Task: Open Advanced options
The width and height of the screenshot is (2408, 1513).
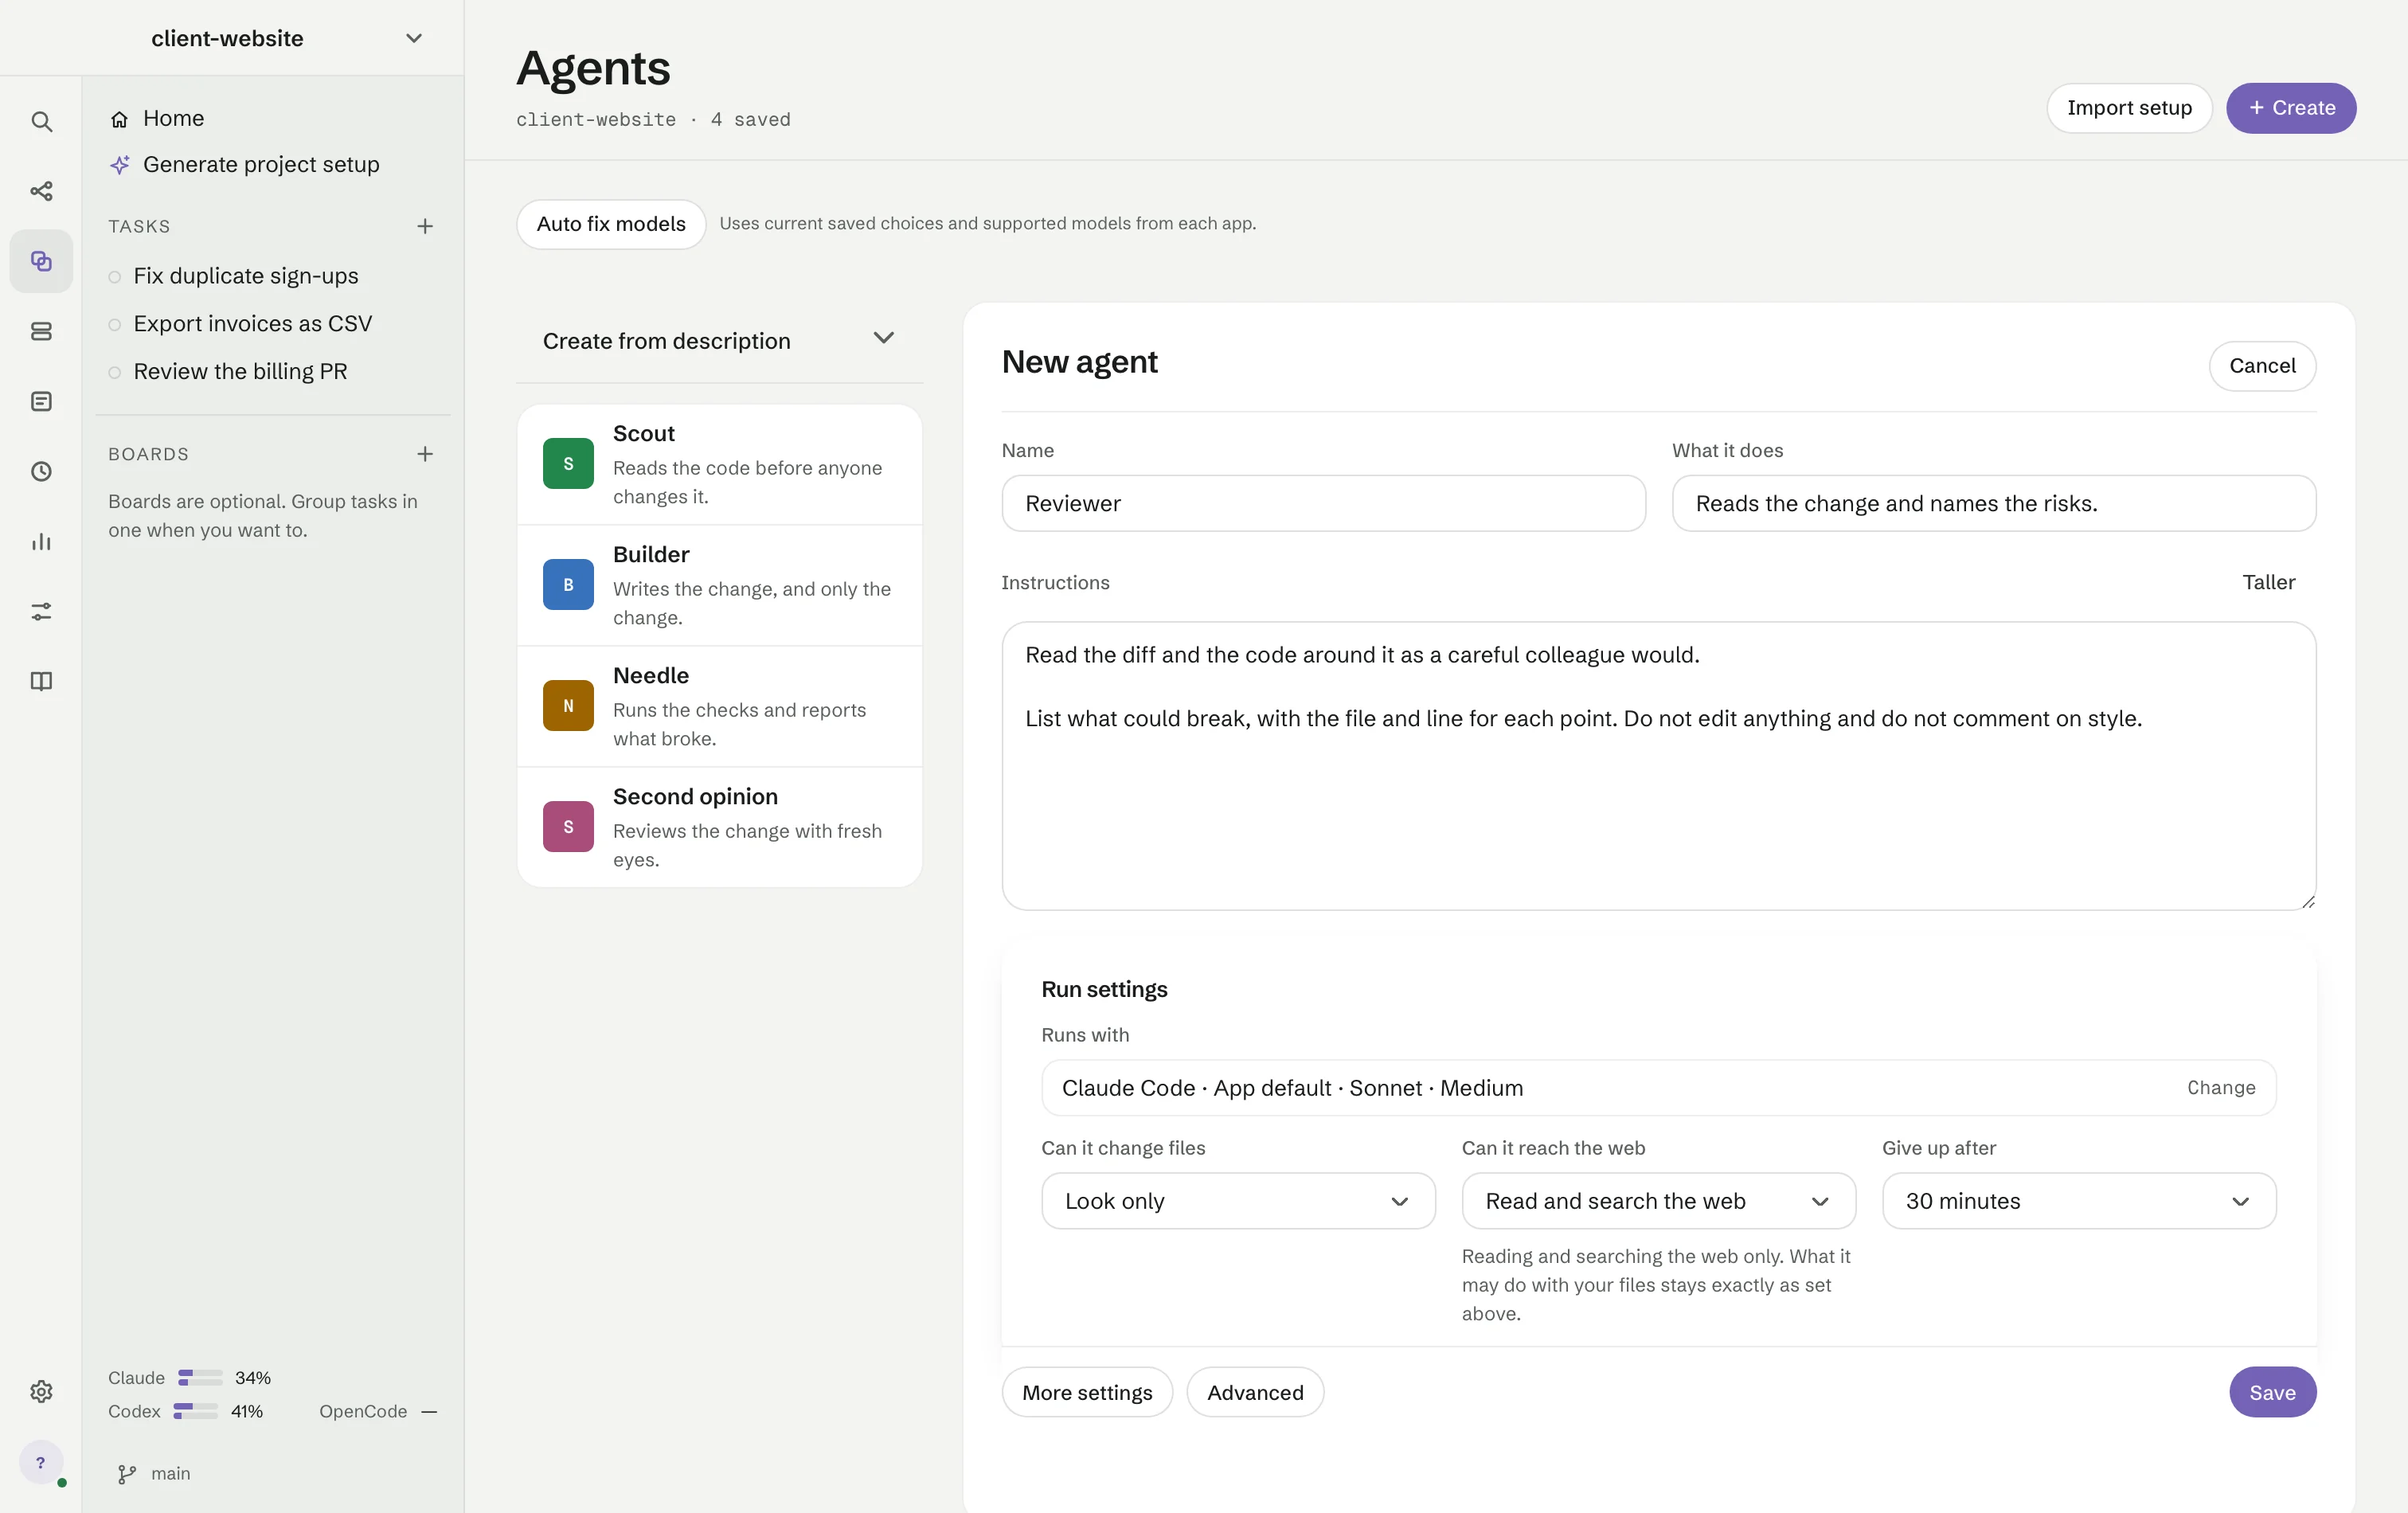Action: pyautogui.click(x=1255, y=1392)
